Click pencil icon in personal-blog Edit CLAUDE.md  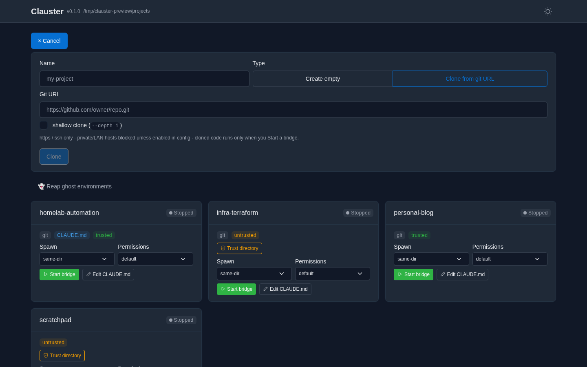pos(443,274)
